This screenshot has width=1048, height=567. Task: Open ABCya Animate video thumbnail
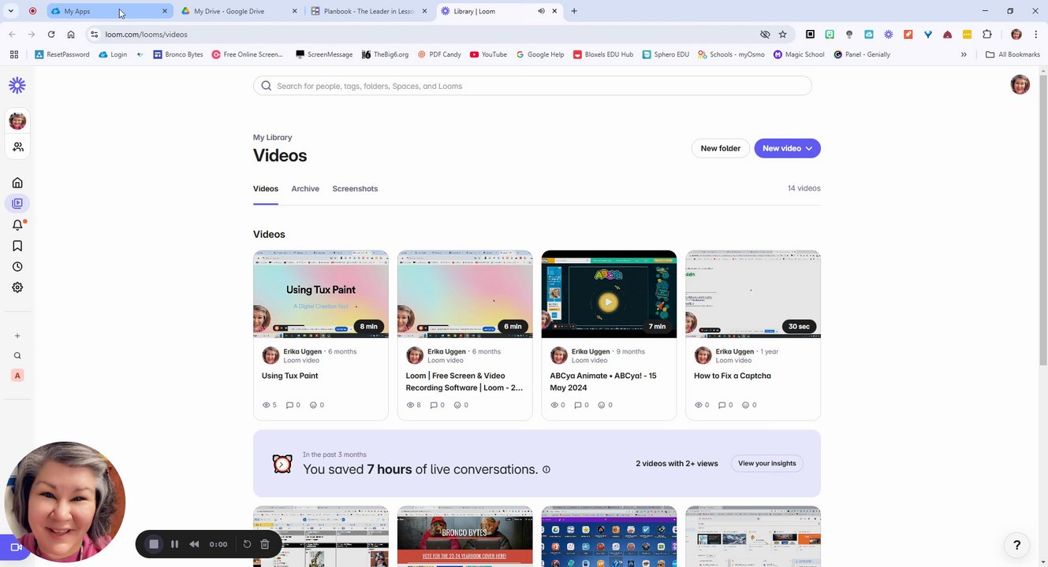[x=609, y=294]
